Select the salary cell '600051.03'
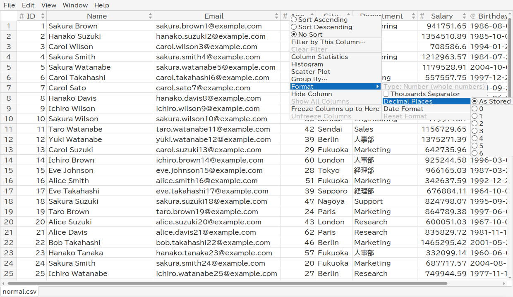 coord(443,222)
